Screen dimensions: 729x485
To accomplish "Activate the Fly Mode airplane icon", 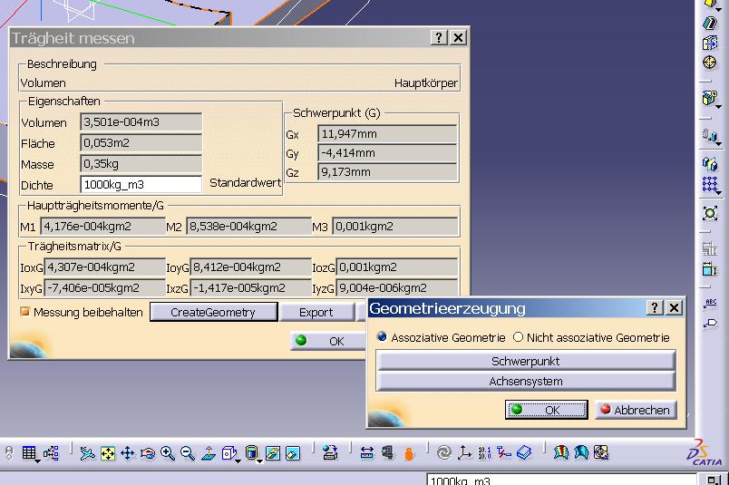I will point(87,453).
